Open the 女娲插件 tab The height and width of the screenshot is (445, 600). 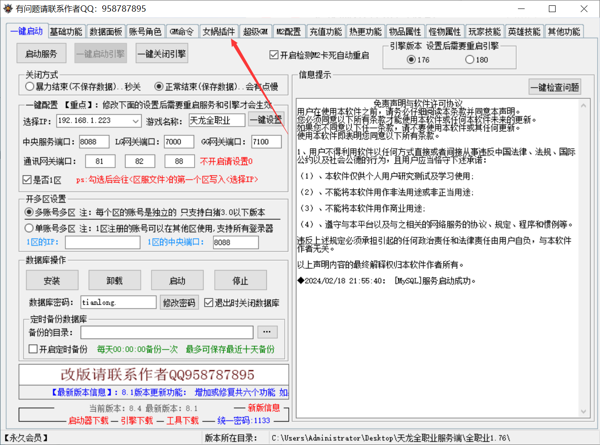pos(219,32)
